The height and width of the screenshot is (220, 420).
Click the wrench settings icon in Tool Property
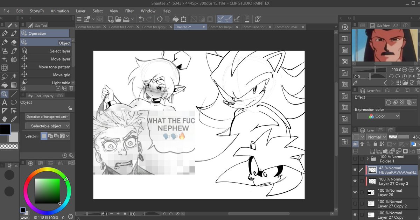point(71,155)
